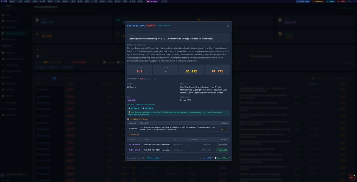Select the ≤5.1.2 affected version value

pos(223,129)
